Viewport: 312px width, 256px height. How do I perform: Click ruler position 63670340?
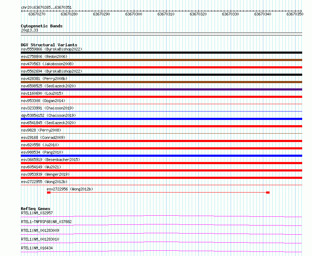point(263,14)
